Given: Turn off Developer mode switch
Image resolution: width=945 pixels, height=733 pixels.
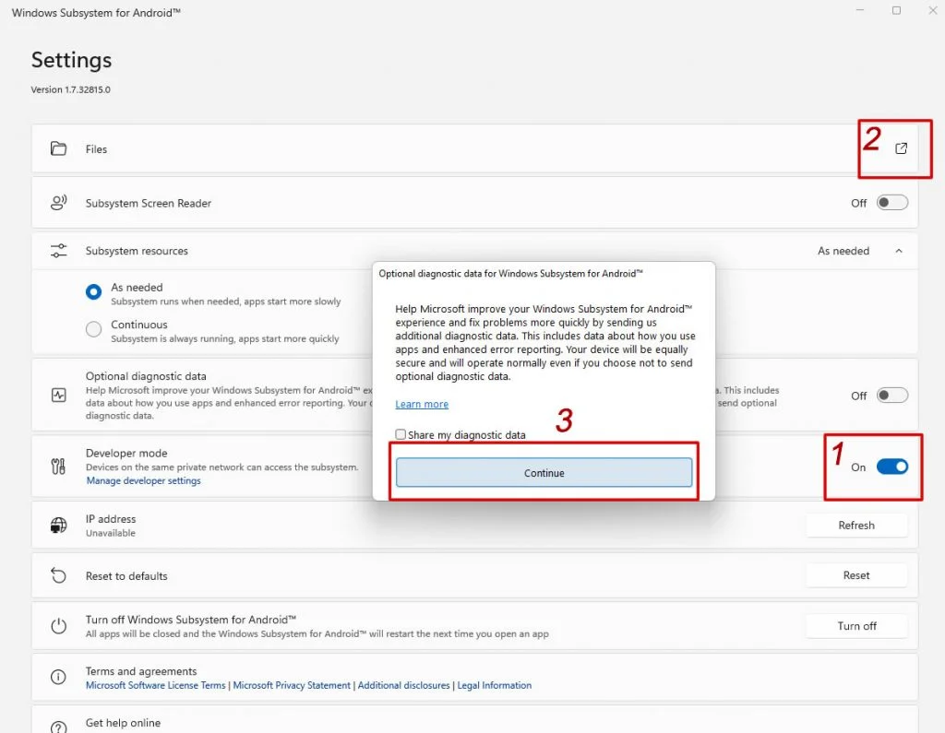Looking at the screenshot, I should click(x=892, y=467).
